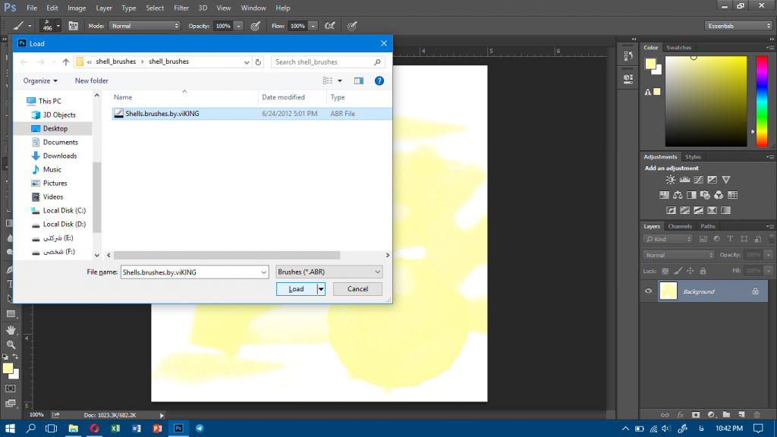Enable pressure for size icon
Viewport: 777px width, 437px height.
click(352, 26)
